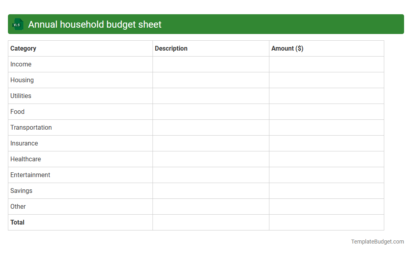The image size is (412, 253).
Task: Click the Entertainment category label
Action: 30,175
